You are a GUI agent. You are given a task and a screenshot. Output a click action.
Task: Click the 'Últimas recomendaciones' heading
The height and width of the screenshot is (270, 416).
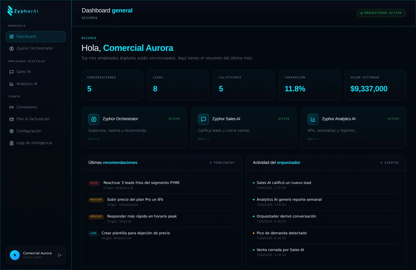[x=113, y=163]
